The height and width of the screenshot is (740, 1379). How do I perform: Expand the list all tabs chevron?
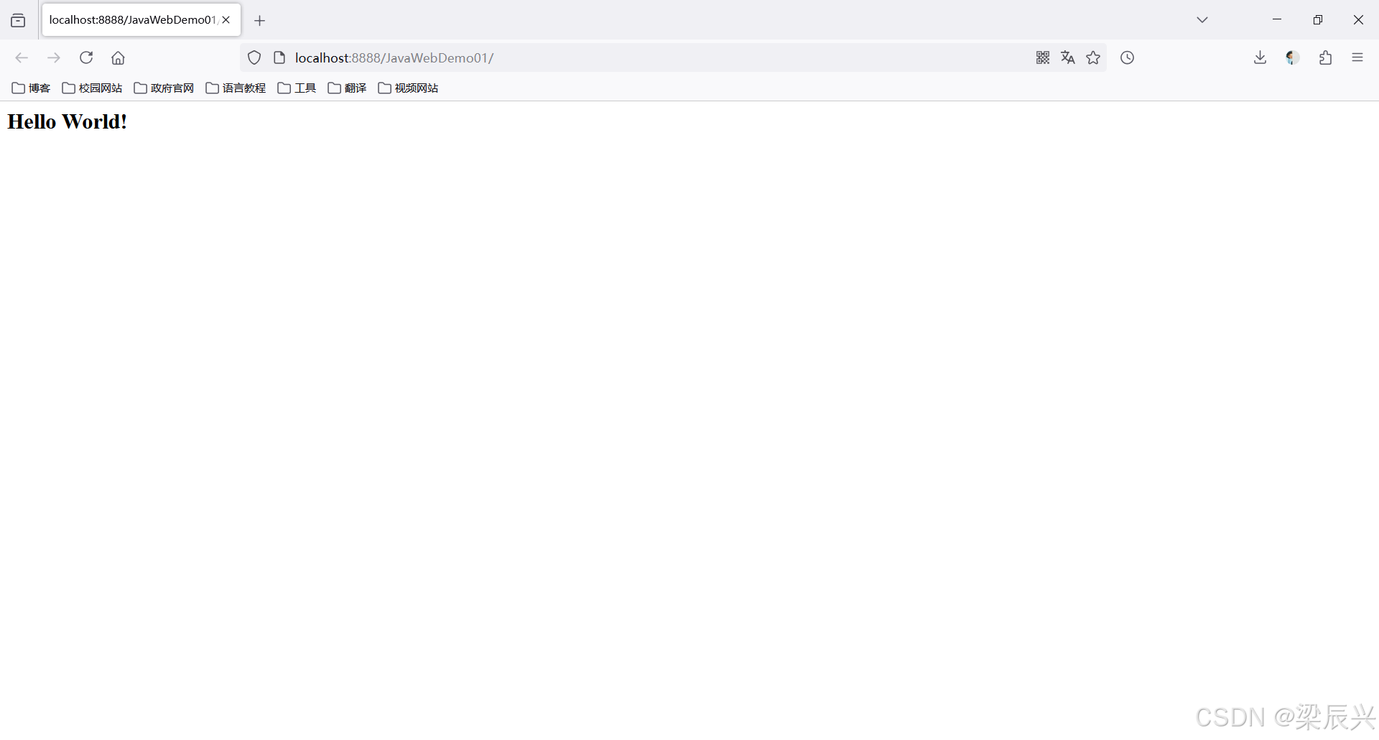(1202, 20)
